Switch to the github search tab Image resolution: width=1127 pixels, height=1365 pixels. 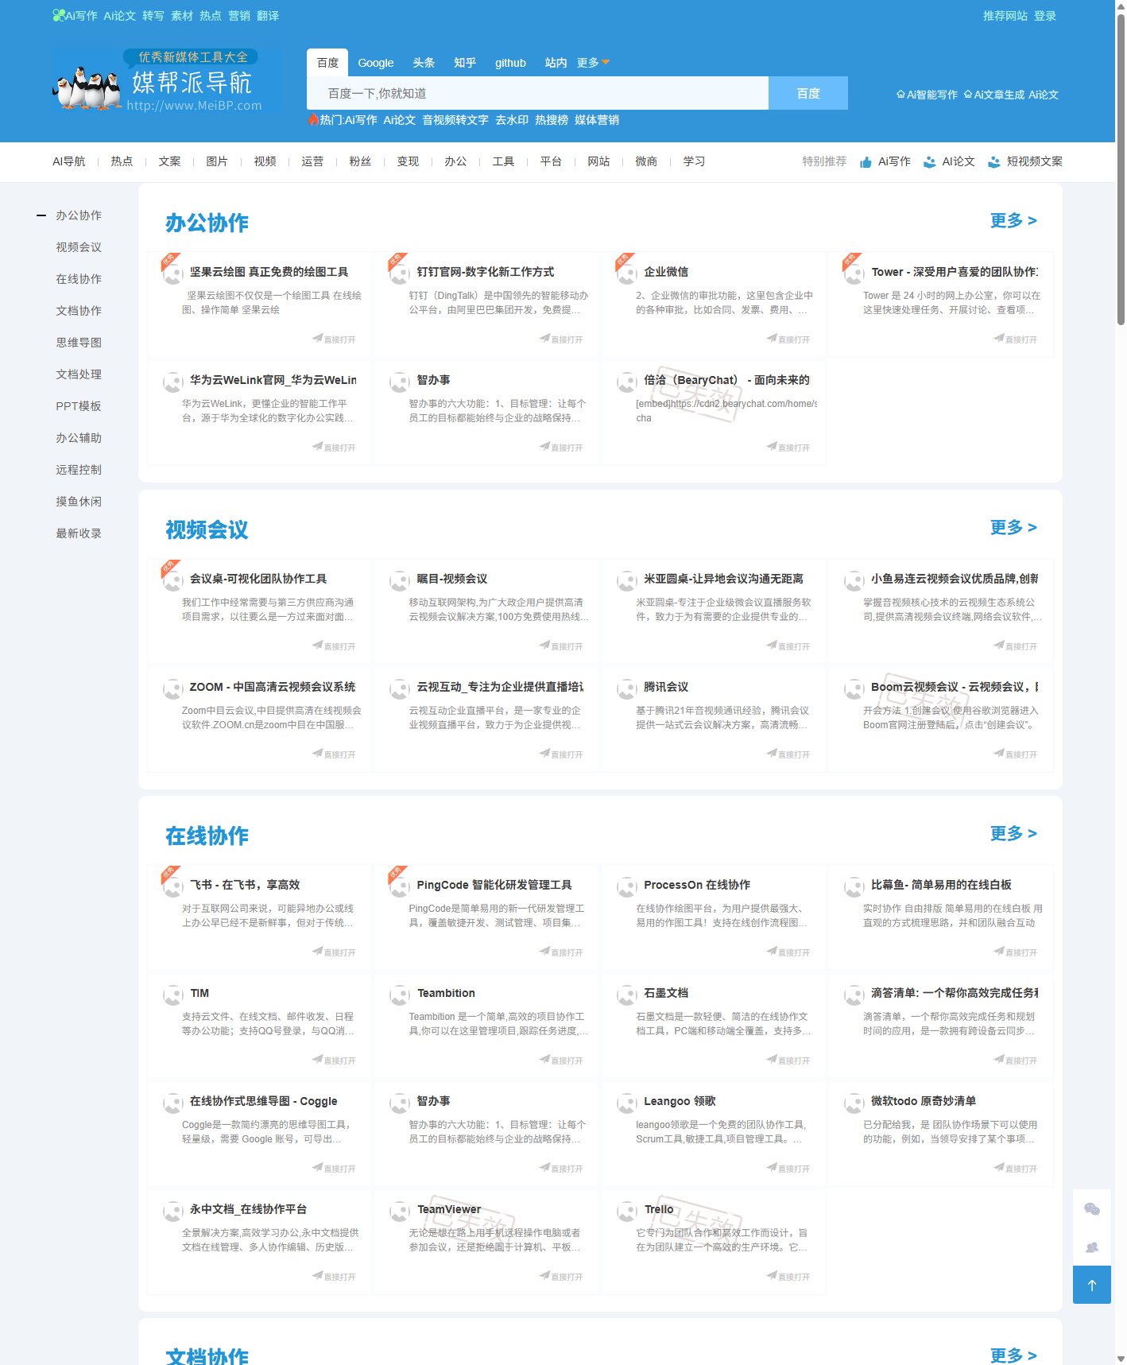pyautogui.click(x=510, y=63)
